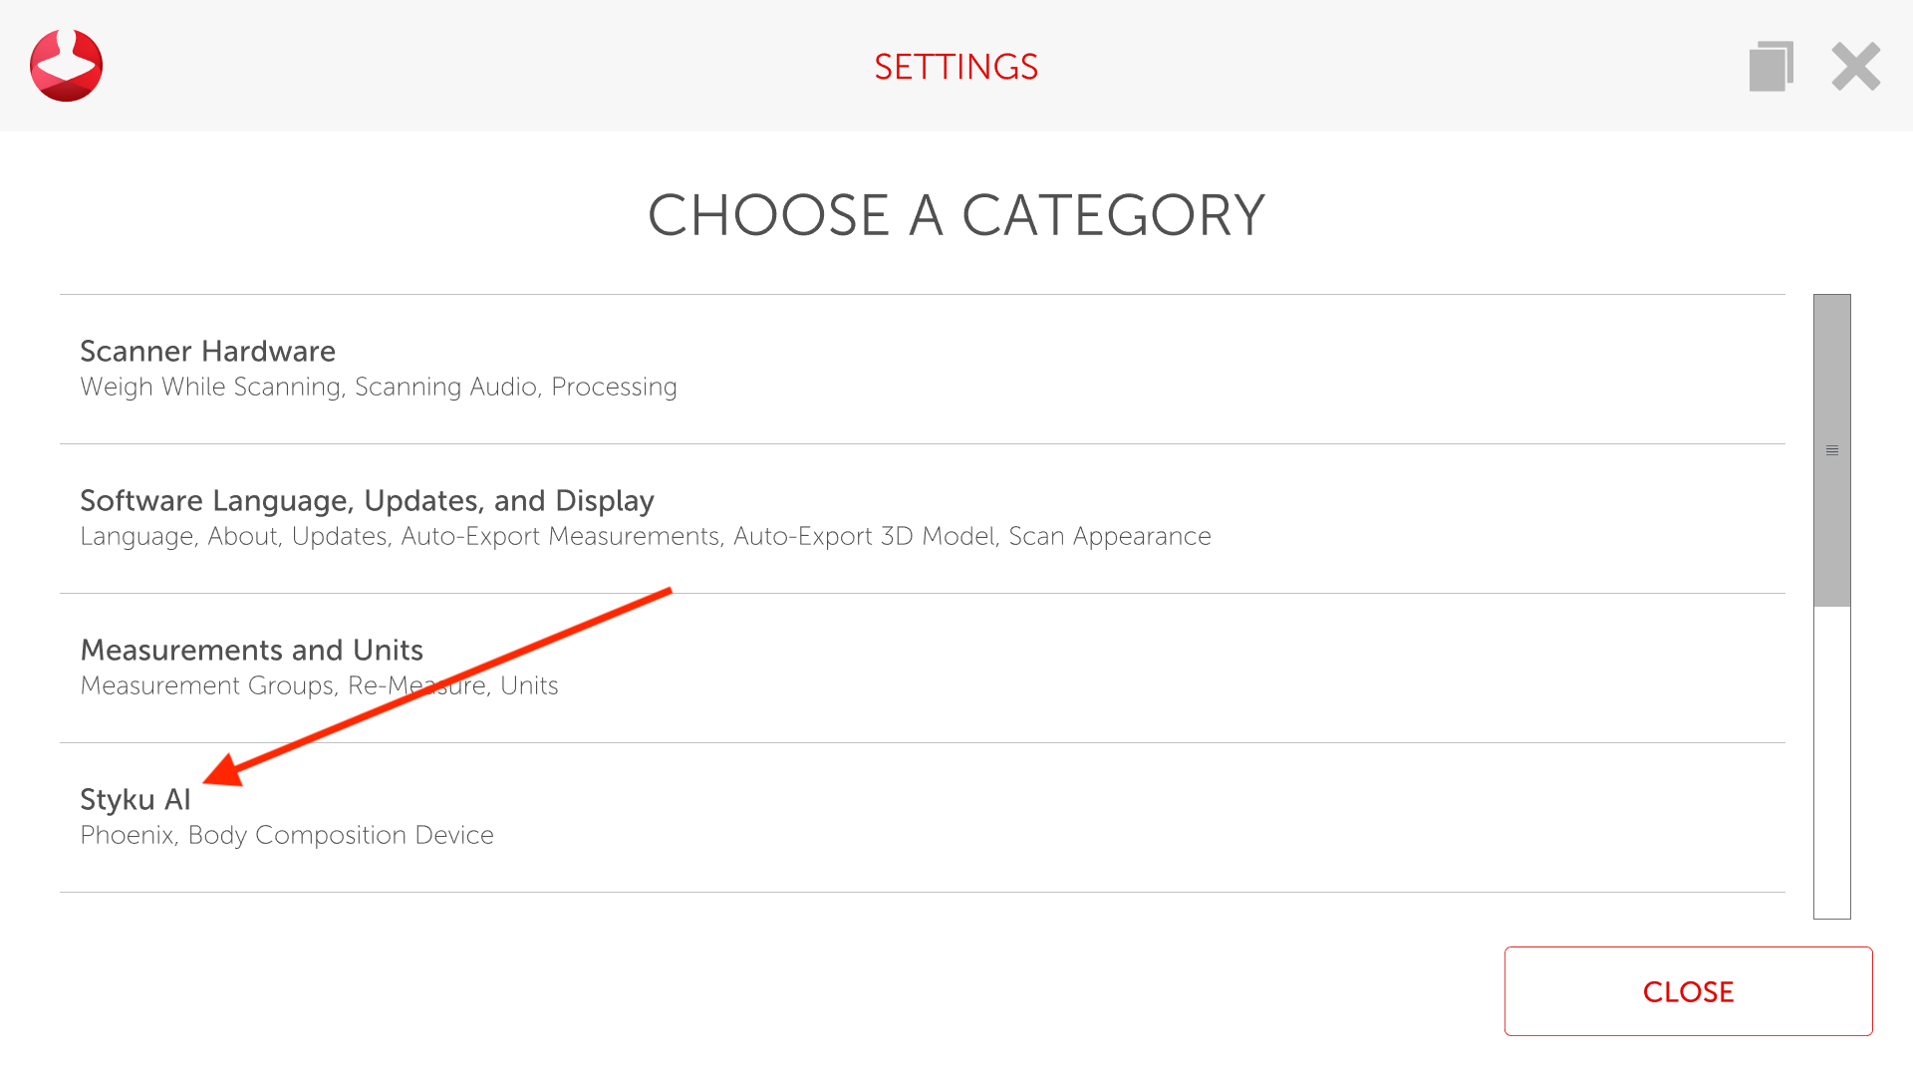The width and height of the screenshot is (1913, 1076).
Task: Click 'Processing' text under Scanner Hardware
Action: [614, 388]
